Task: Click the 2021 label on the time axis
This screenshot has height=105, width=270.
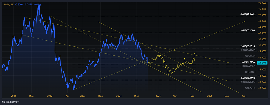Action: click(13, 96)
